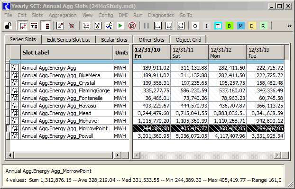Open the Slots menu
This screenshot has width=295, height=189.
[x=37, y=15]
